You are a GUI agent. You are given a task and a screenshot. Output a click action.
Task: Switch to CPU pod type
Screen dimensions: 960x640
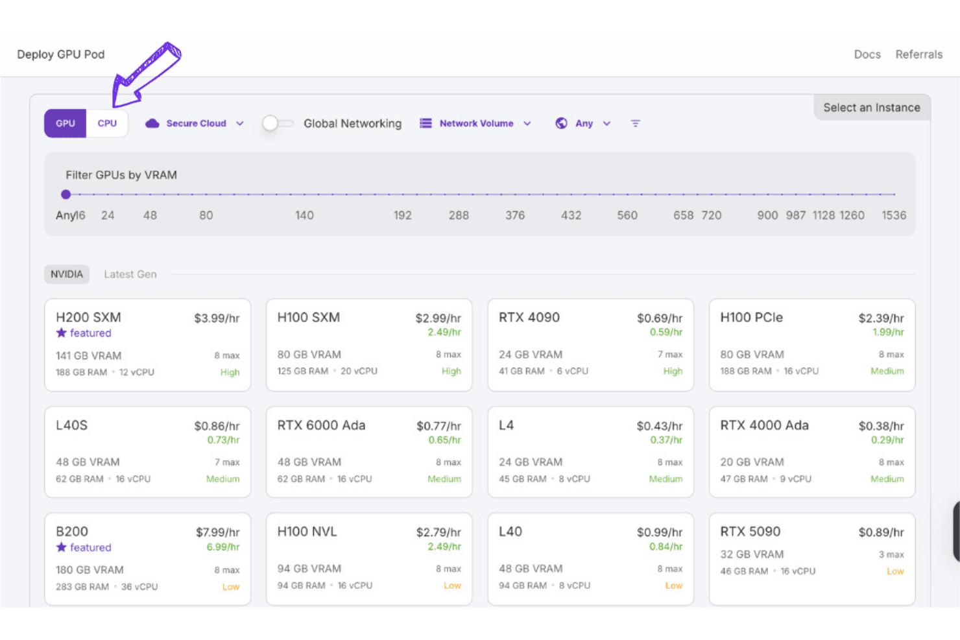pyautogui.click(x=107, y=123)
